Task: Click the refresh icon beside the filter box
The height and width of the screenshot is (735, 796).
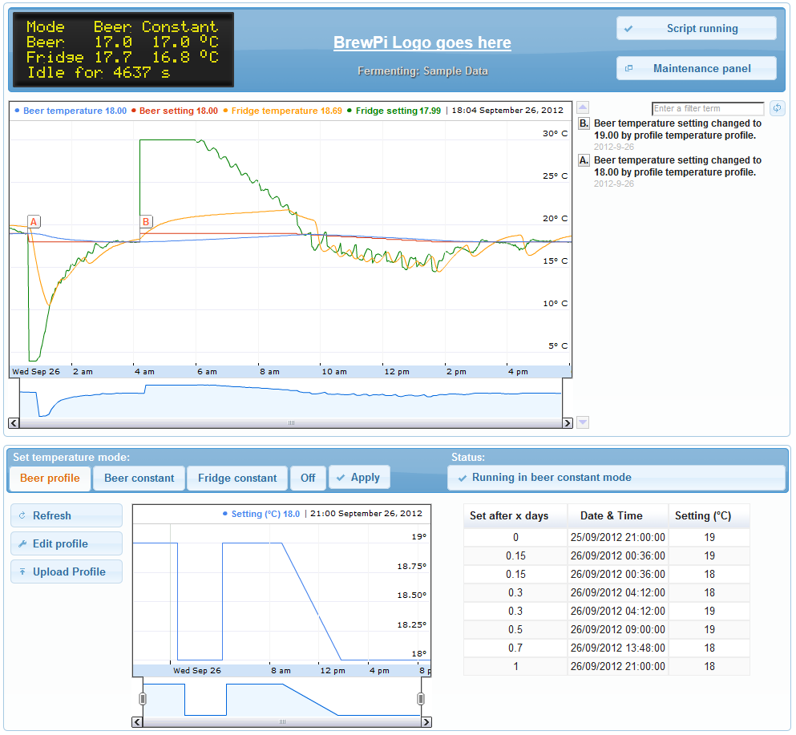Action: point(776,107)
